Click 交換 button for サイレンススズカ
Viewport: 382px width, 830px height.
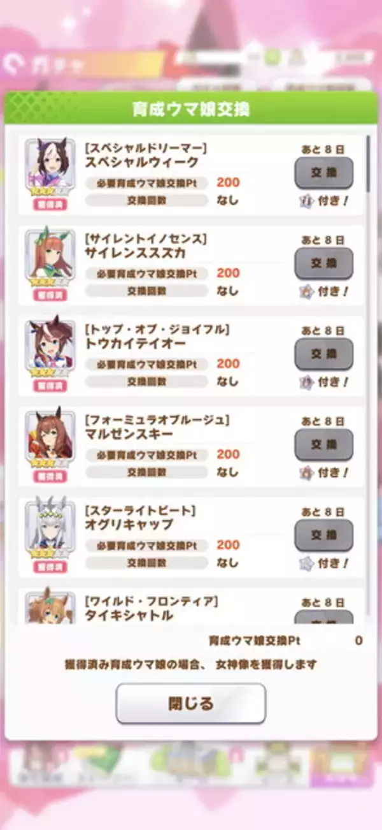point(323,263)
